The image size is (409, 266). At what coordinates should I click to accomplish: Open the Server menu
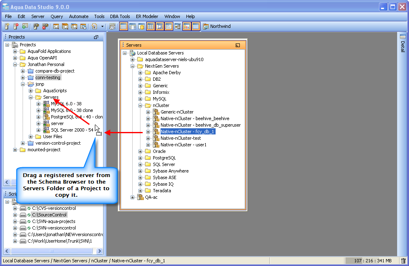(x=38, y=16)
